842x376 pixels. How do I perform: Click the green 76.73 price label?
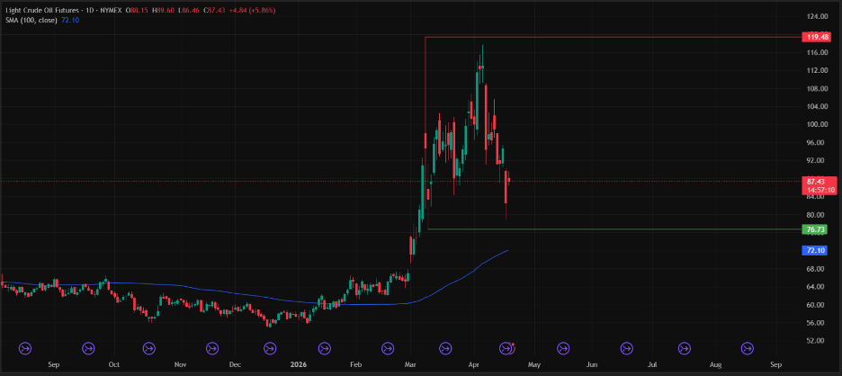pyautogui.click(x=817, y=229)
